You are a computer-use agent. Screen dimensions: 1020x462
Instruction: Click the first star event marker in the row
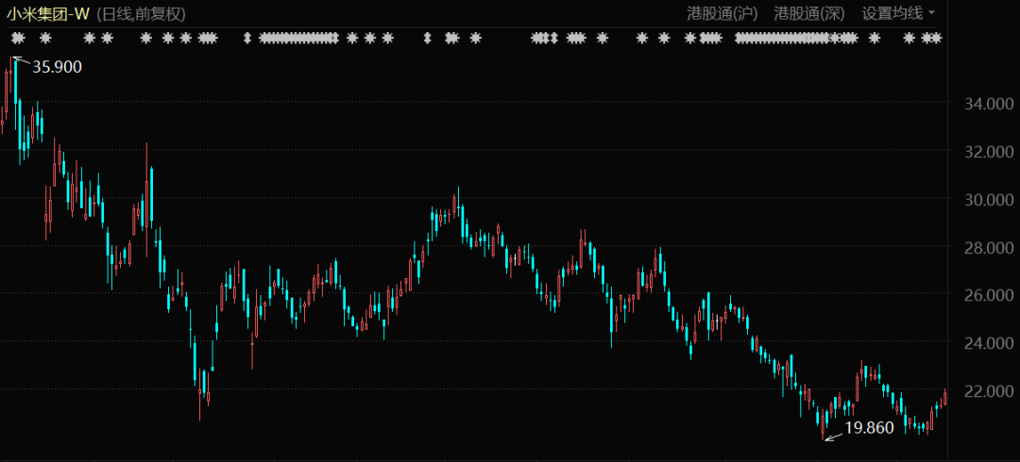[17, 39]
